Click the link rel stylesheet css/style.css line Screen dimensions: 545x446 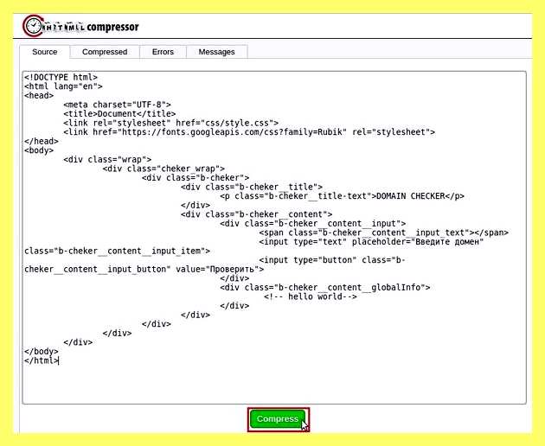tap(171, 123)
